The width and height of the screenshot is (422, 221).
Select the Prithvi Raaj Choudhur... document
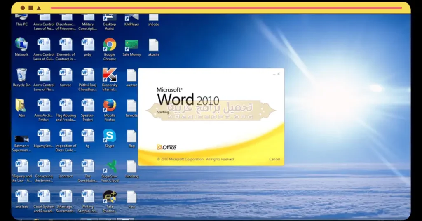(x=88, y=75)
